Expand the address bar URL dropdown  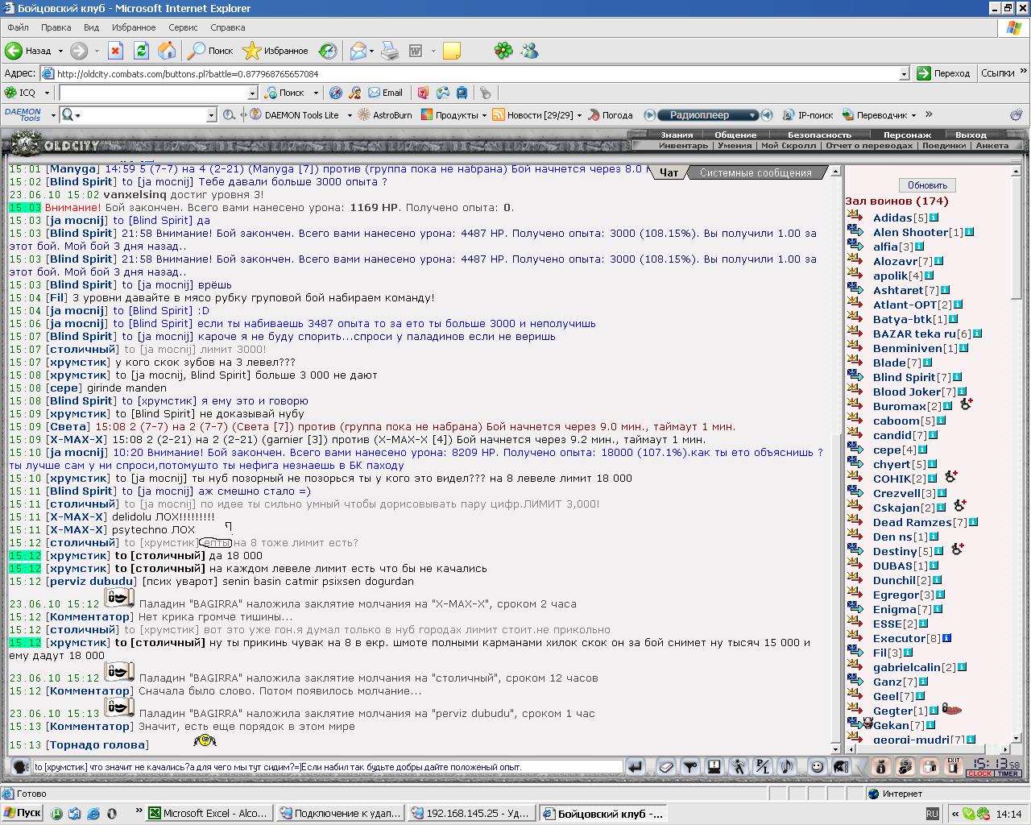(x=904, y=73)
